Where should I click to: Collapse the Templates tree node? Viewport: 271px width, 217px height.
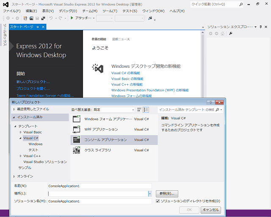(x=15, y=126)
